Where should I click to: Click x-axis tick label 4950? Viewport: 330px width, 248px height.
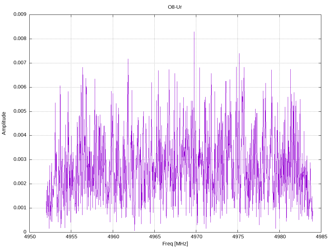pyautogui.click(x=30, y=237)
